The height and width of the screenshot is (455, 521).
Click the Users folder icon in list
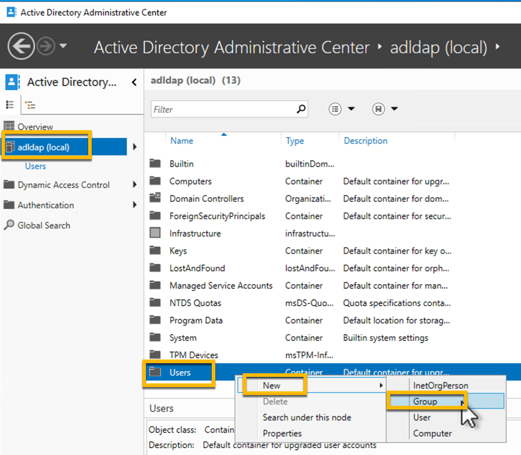155,372
